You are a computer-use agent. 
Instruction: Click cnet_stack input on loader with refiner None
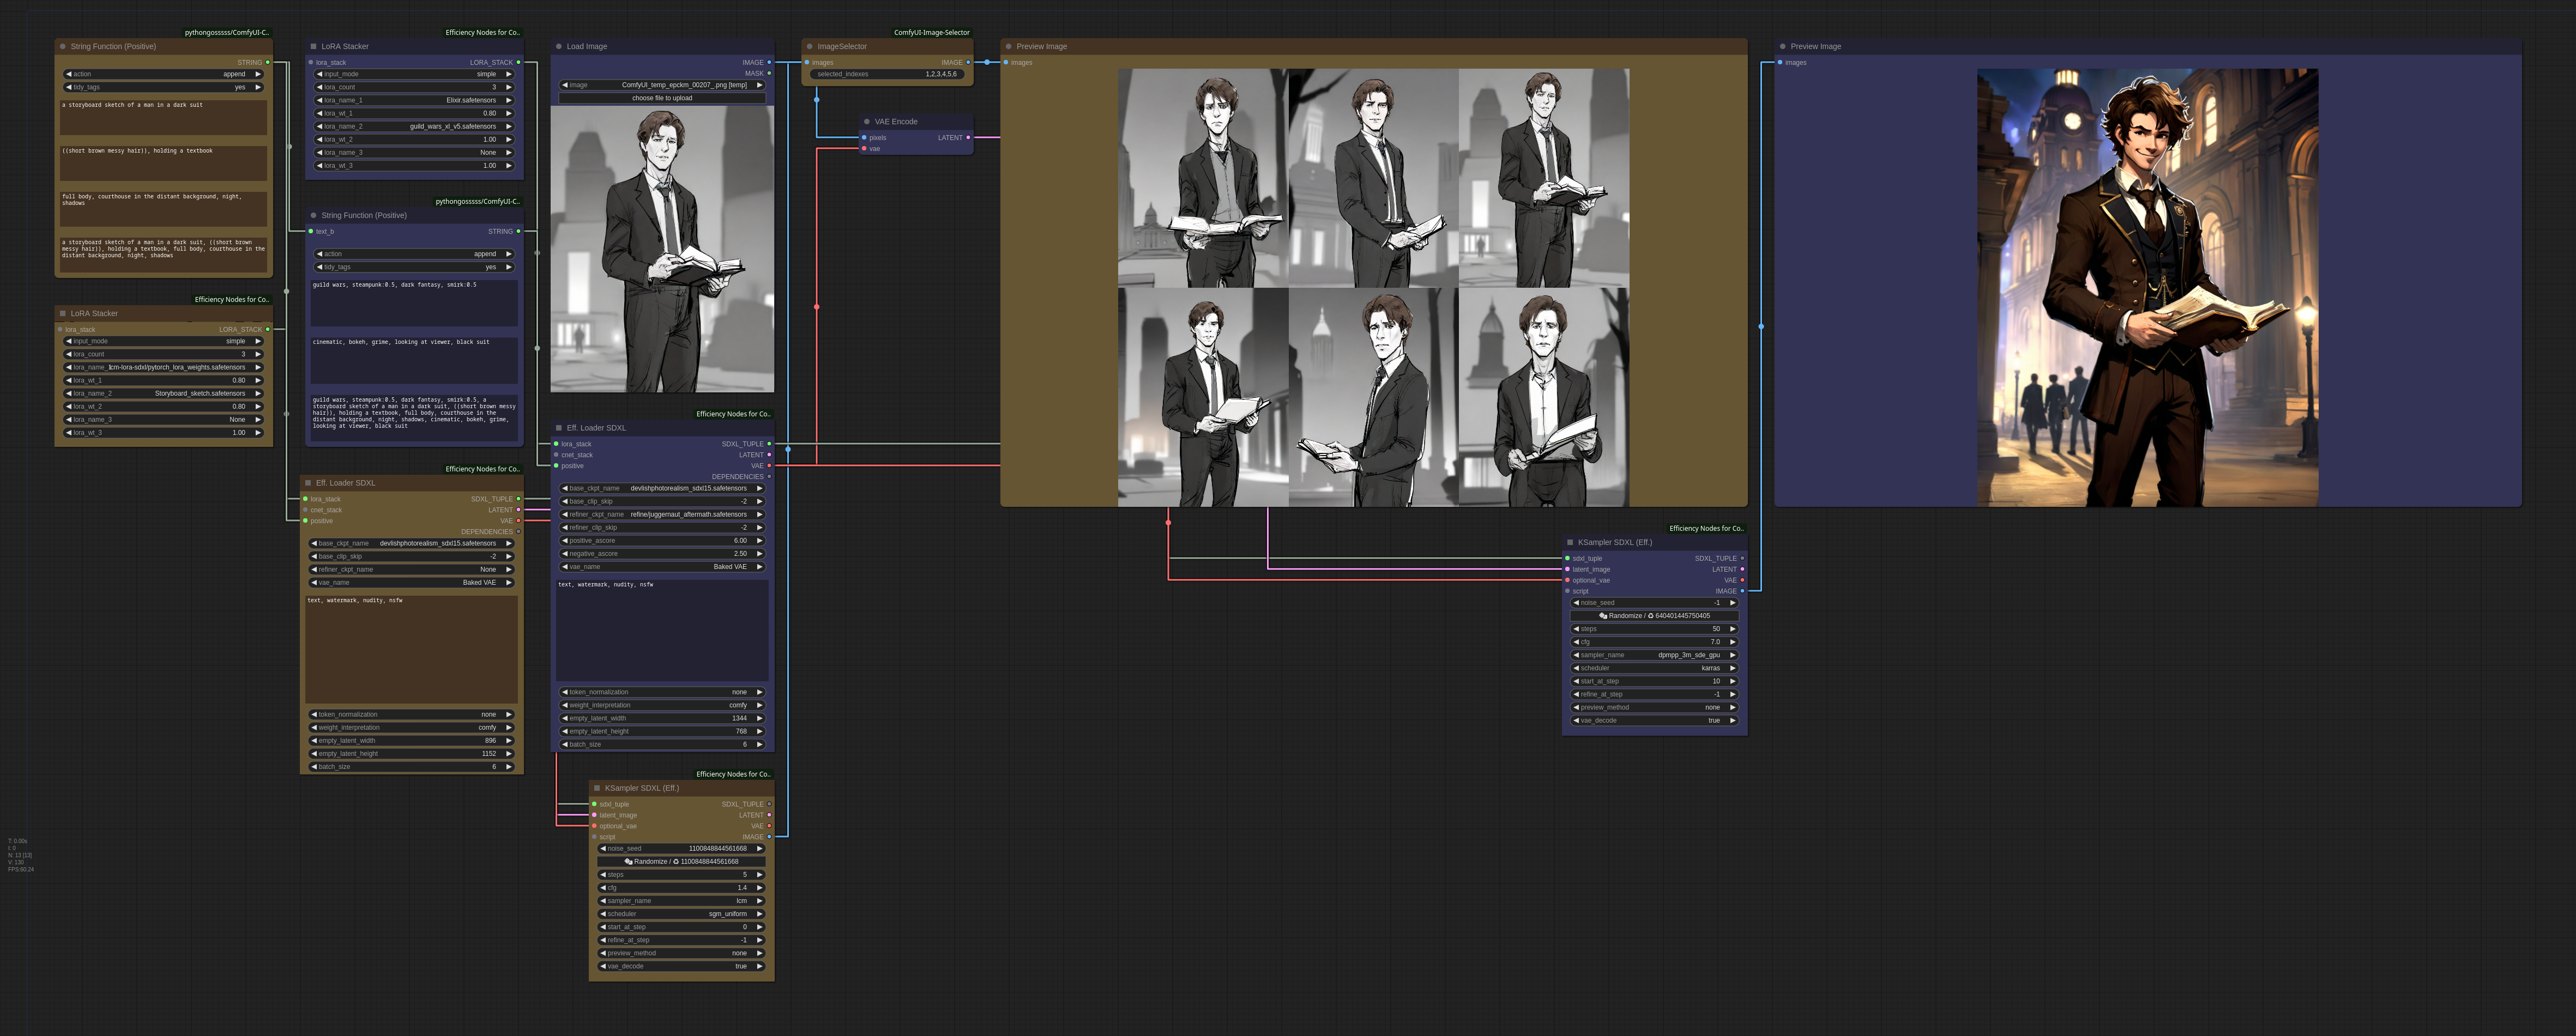pos(305,510)
